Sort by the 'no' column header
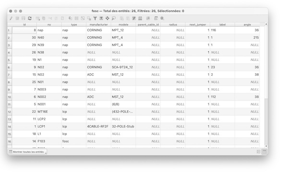This screenshot has height=181, width=288. 49,24
